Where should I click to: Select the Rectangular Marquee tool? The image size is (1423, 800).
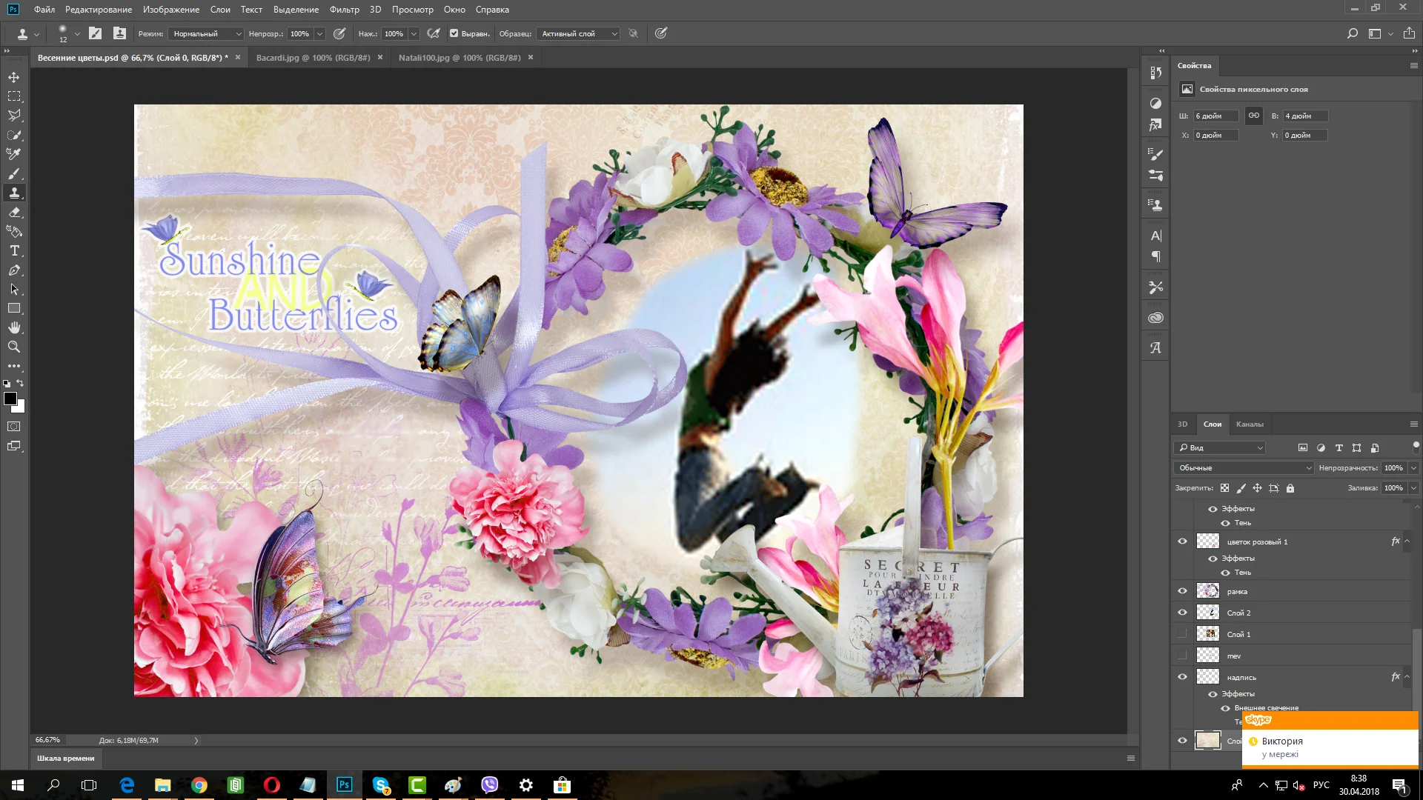tap(14, 96)
